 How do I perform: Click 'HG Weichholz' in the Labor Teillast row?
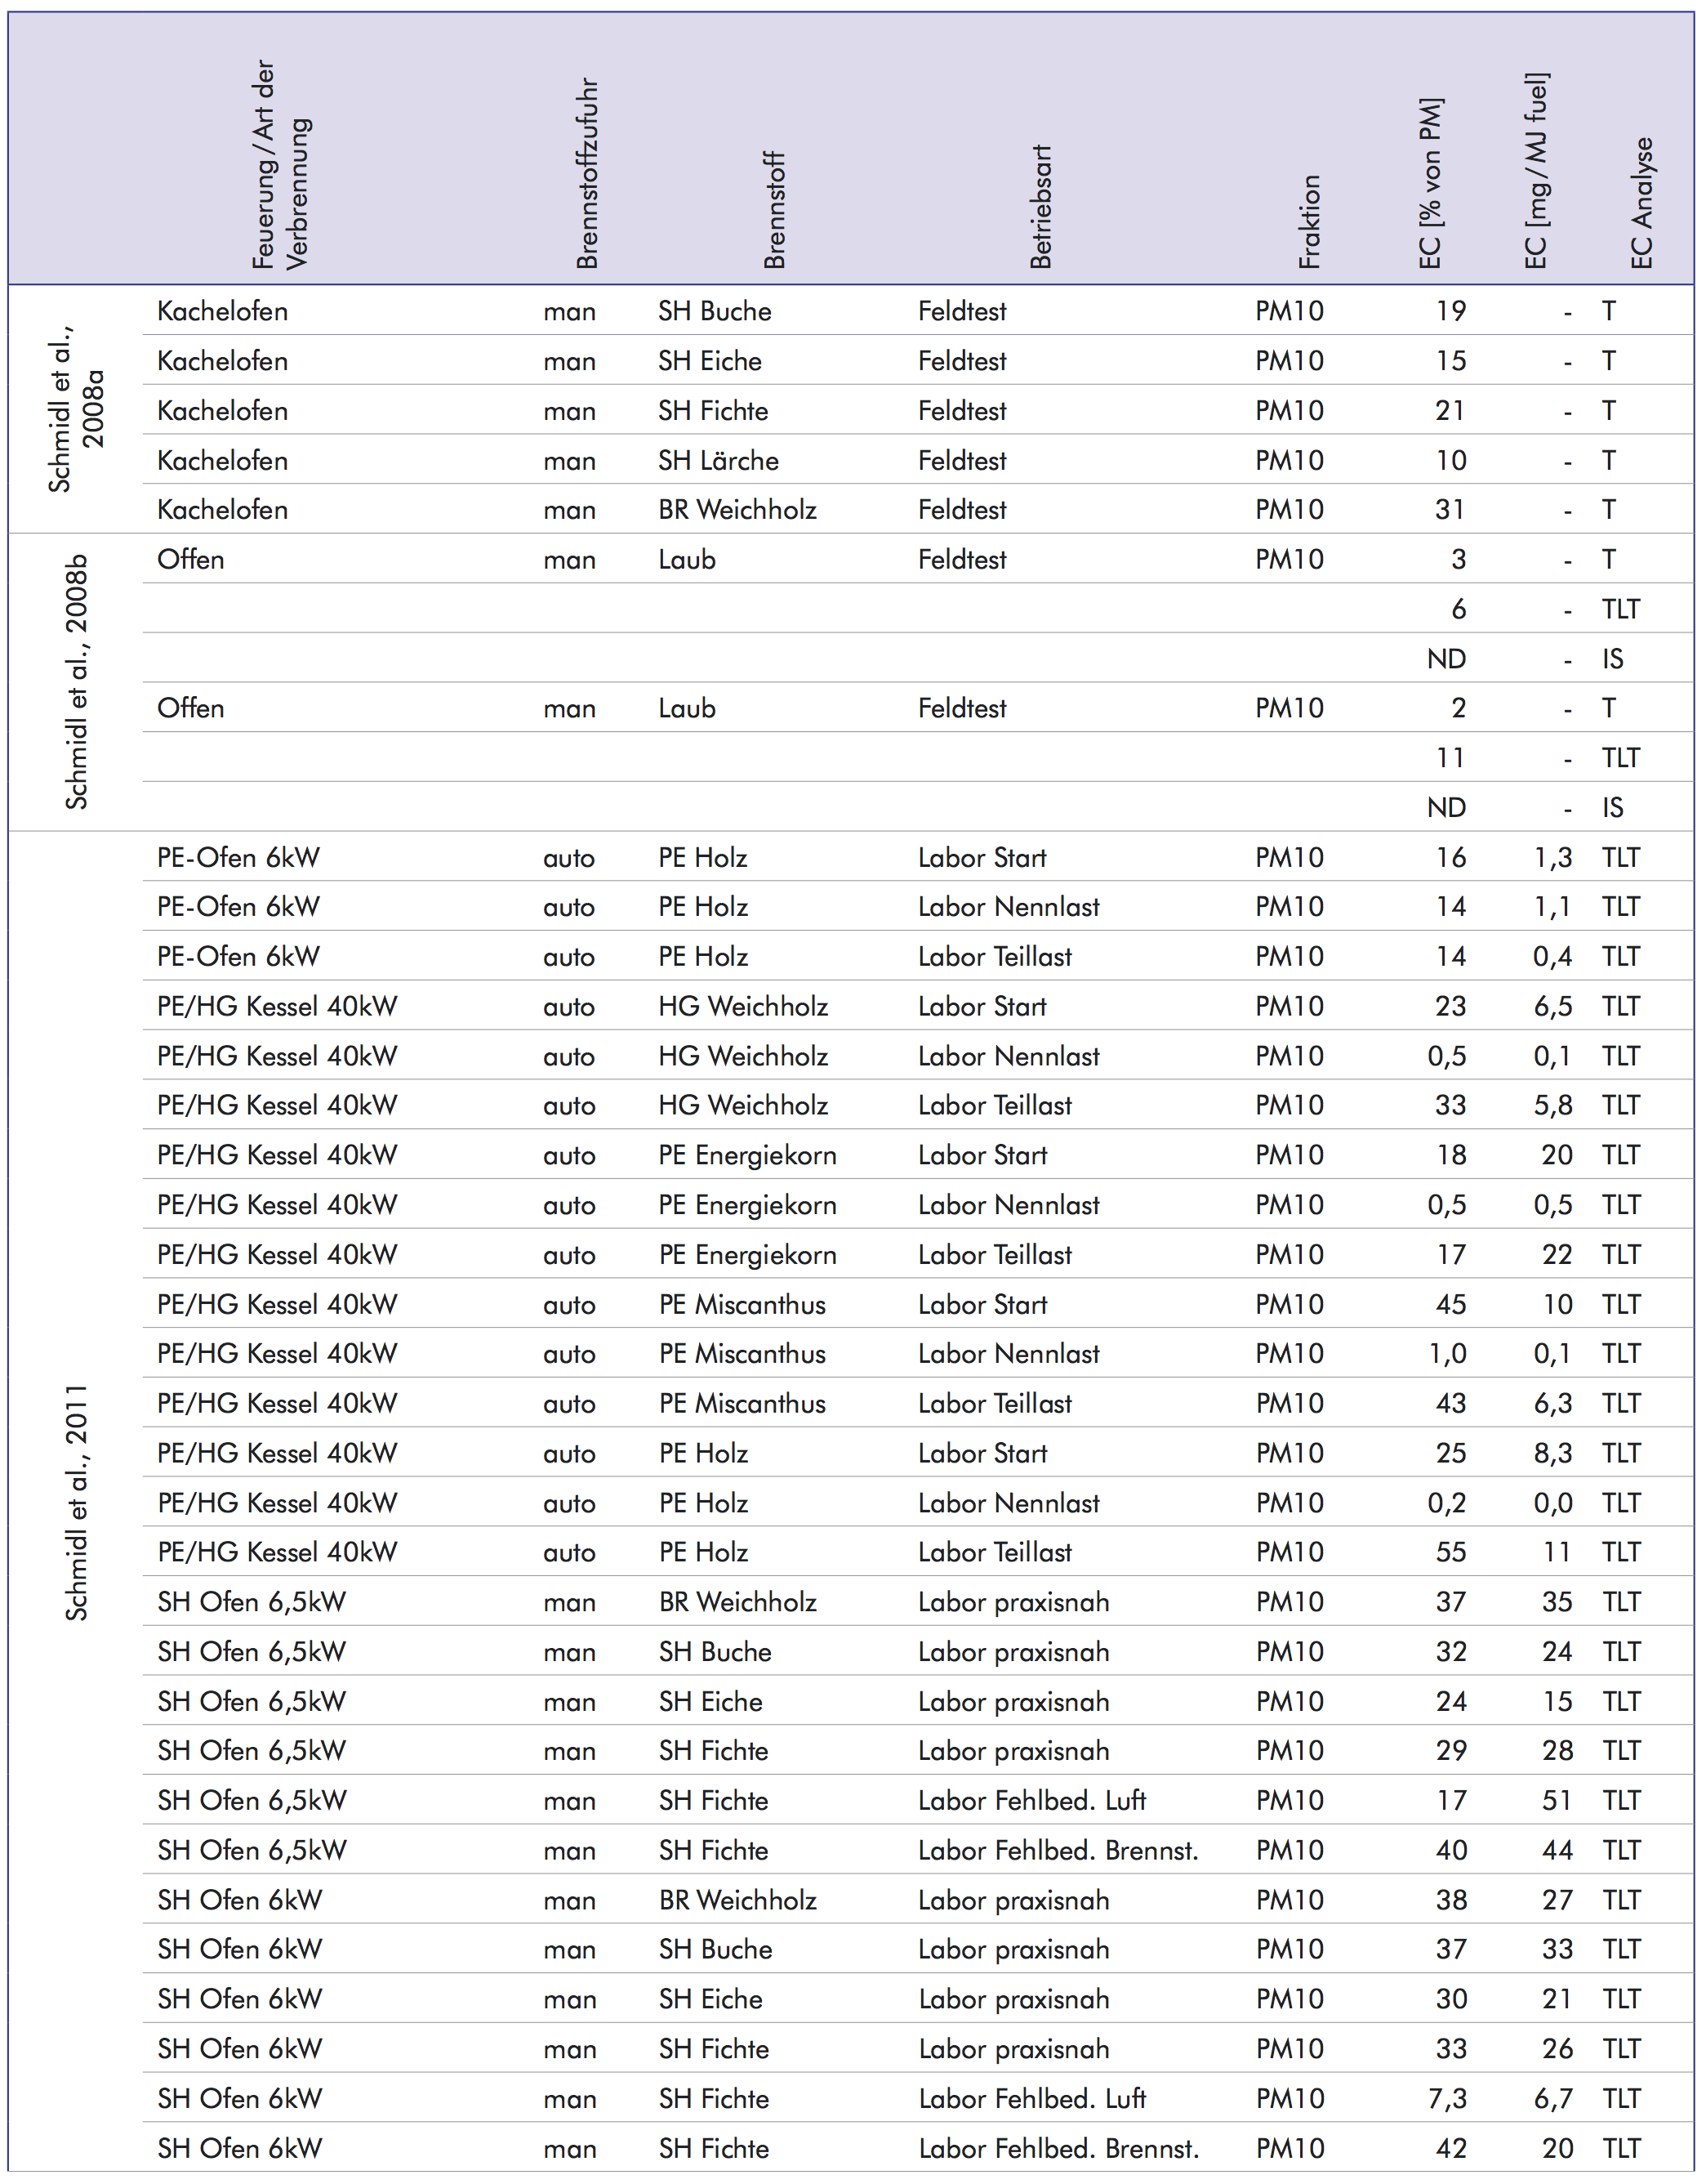742,1106
